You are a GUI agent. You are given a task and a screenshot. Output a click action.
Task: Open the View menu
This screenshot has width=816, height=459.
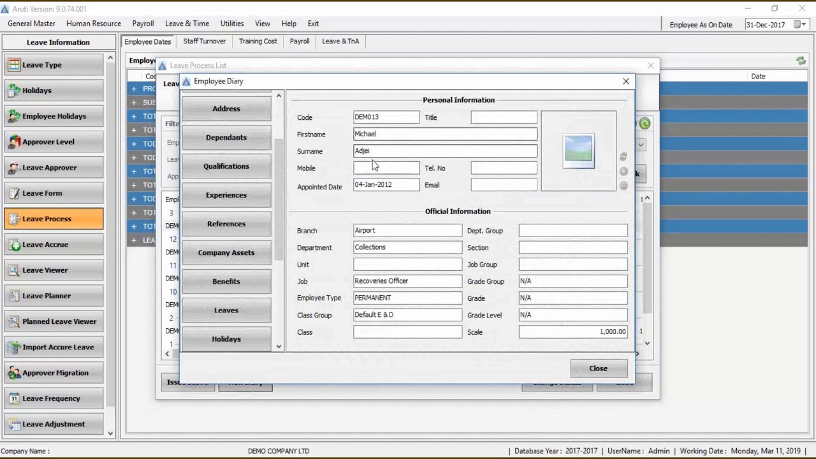click(263, 24)
